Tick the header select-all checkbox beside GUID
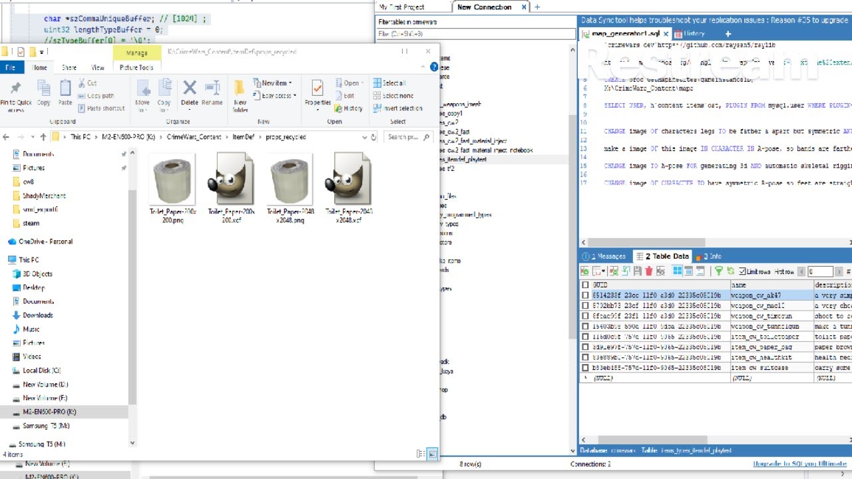Viewport: 852px width, 479px height. [x=585, y=285]
